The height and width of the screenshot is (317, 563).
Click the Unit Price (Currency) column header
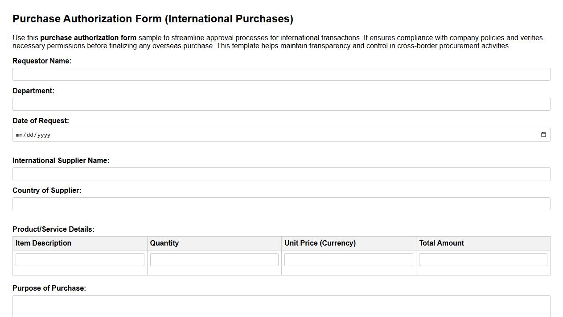point(320,243)
